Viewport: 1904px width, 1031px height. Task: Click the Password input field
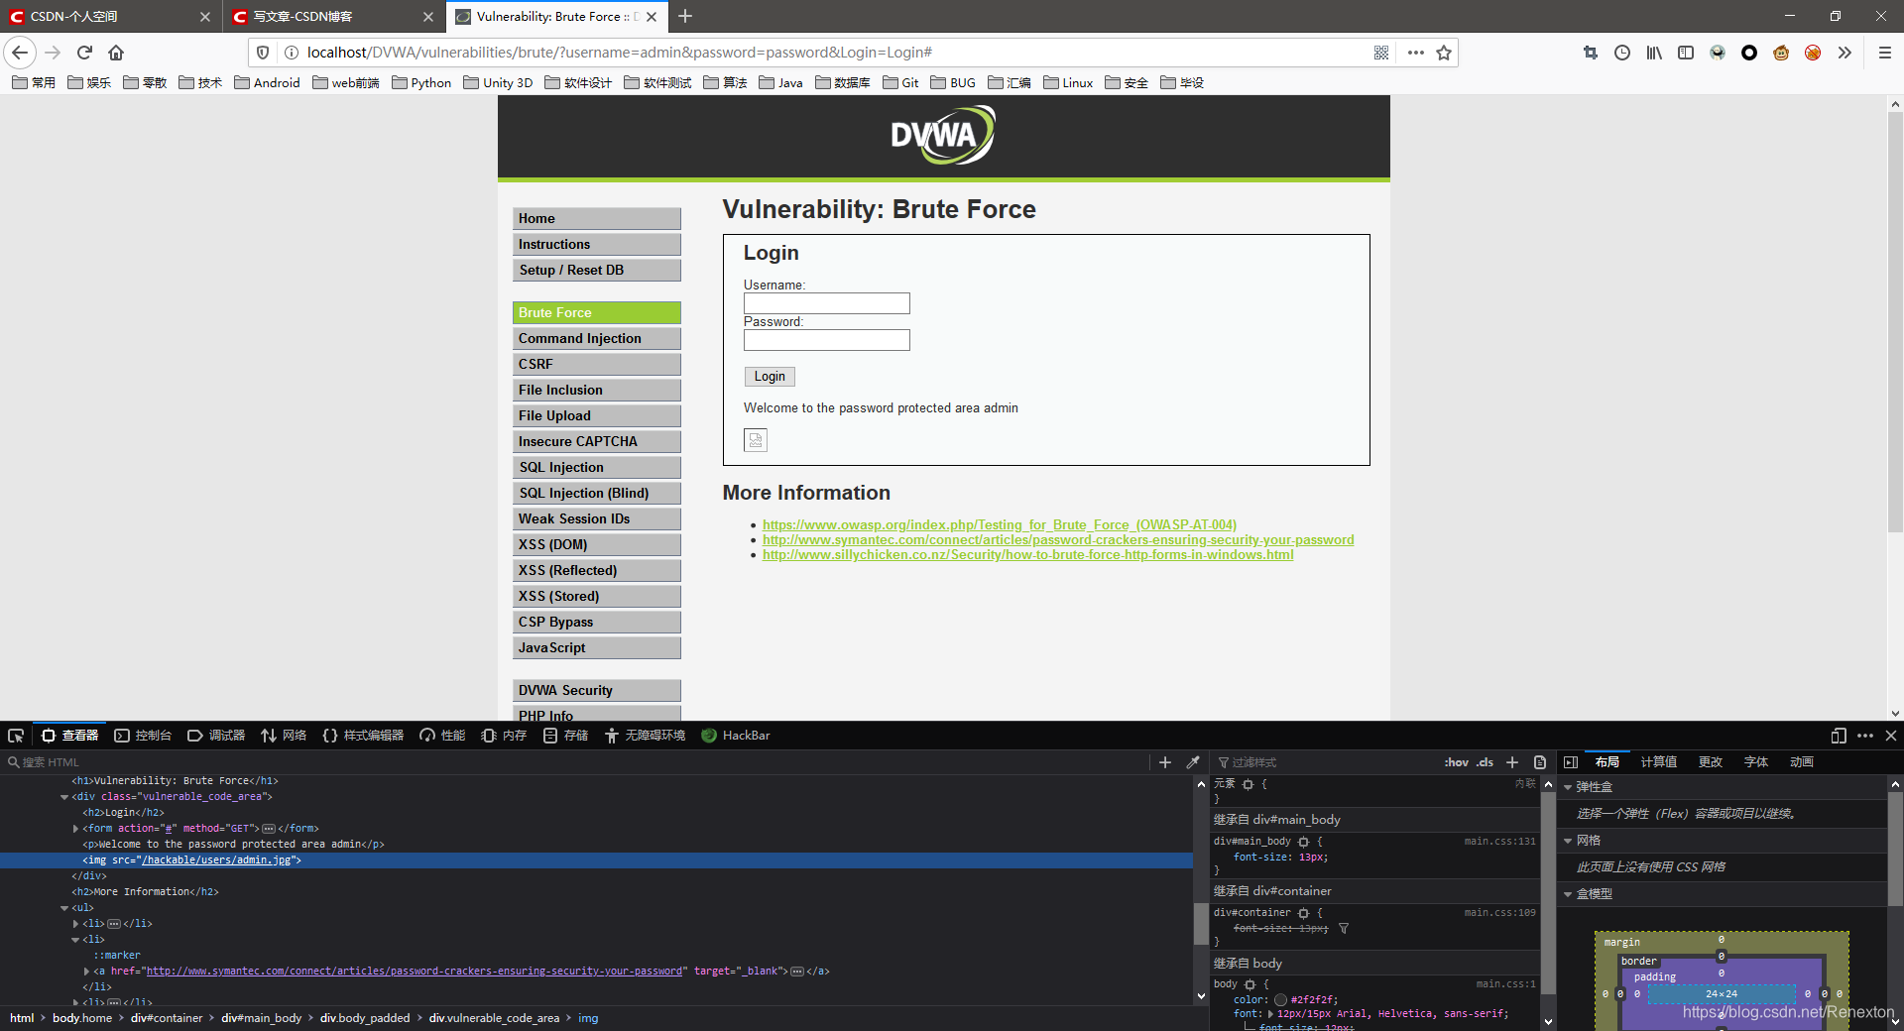tap(827, 340)
